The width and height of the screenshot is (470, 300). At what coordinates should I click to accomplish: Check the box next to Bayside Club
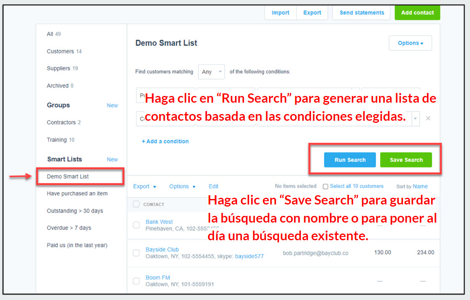136,253
